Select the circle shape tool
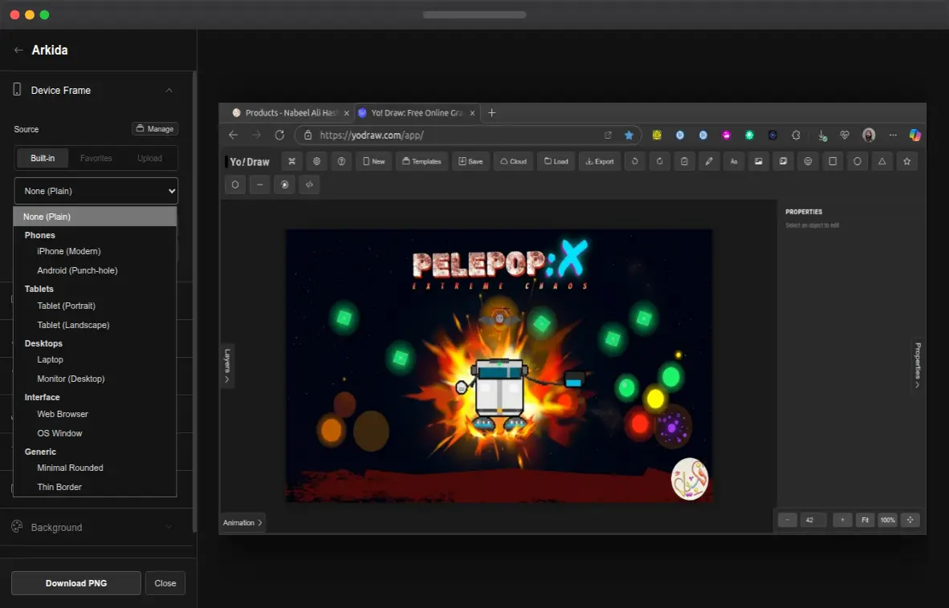 tap(857, 161)
